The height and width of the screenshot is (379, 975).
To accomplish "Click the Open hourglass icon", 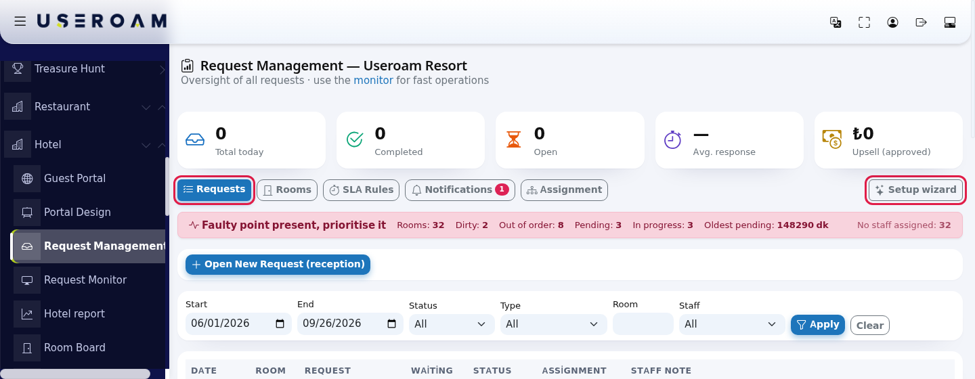I will (x=515, y=139).
